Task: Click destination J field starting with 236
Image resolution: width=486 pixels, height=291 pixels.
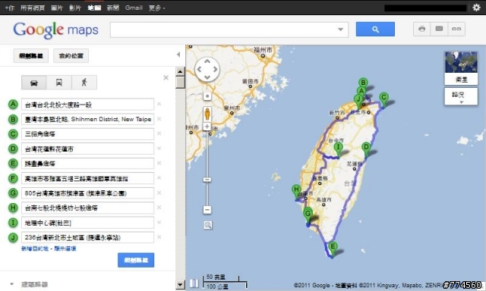Action: pyautogui.click(x=88, y=237)
